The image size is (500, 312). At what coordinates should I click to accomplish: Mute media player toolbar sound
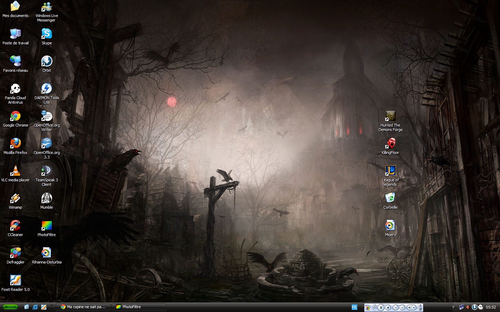(410, 307)
